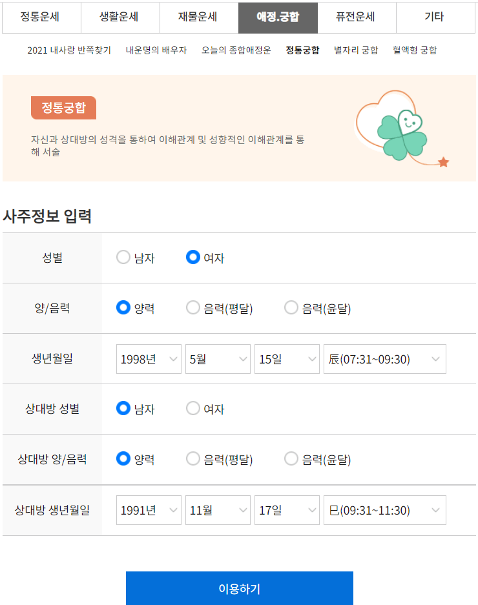Open the 생활운세 tab
This screenshot has height=605, width=478.
click(x=119, y=18)
